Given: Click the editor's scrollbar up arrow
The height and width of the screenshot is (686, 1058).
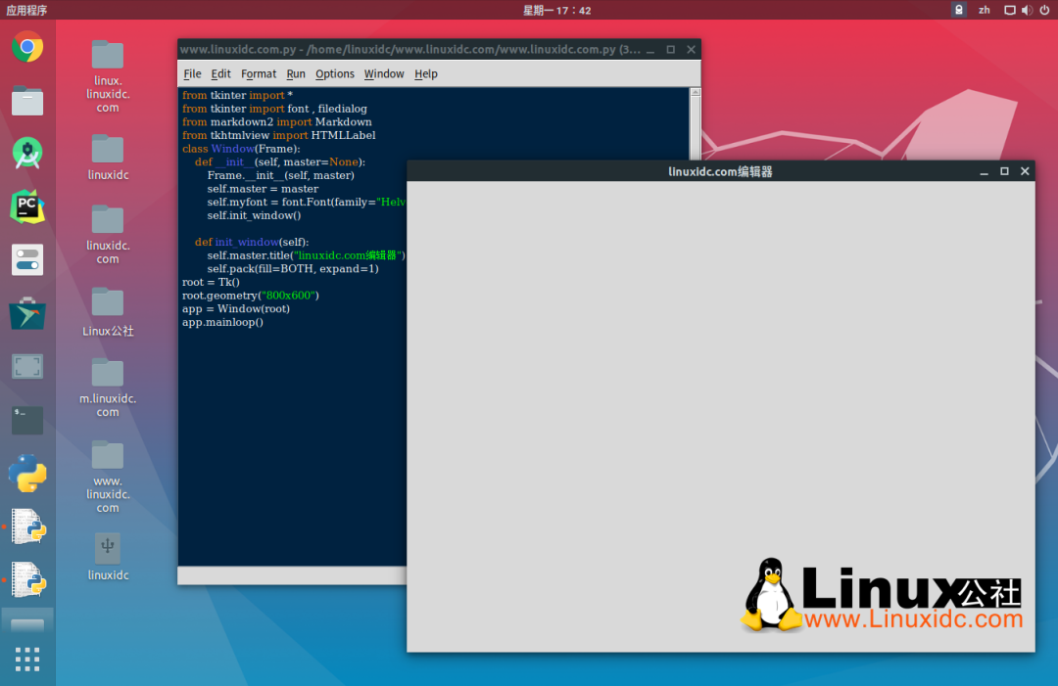Looking at the screenshot, I should pyautogui.click(x=696, y=93).
